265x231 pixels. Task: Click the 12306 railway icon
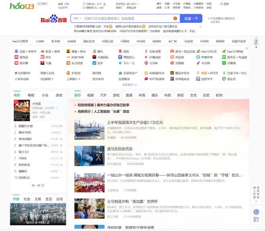(145, 63)
